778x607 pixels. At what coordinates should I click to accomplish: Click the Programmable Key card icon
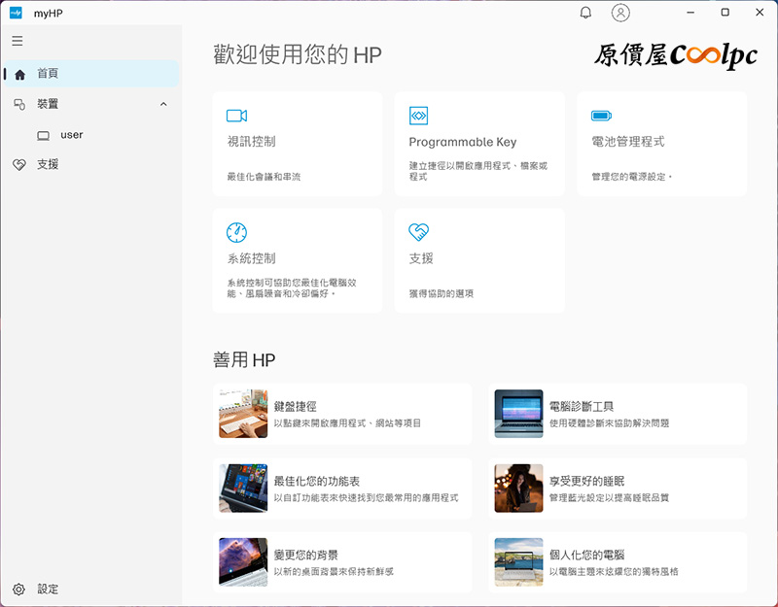coord(418,116)
